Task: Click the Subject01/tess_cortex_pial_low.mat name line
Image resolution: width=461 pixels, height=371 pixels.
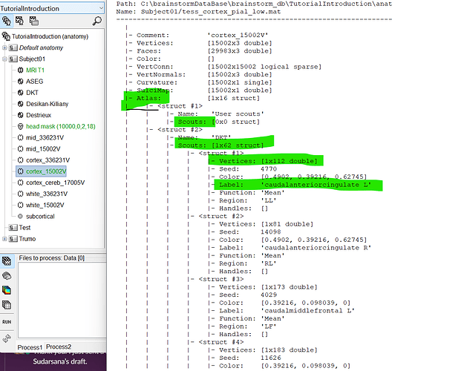Action: pos(198,12)
